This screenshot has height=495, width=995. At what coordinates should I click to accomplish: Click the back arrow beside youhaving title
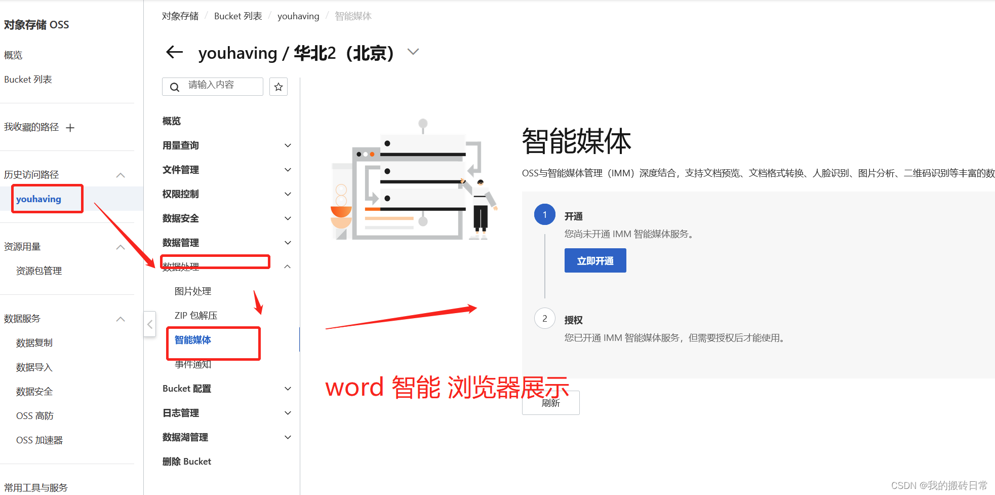pos(174,52)
